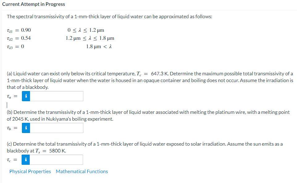
Task: Click the 1.2 μm ≤ λ ≤ 1.8 μm range
Action: point(90,38)
